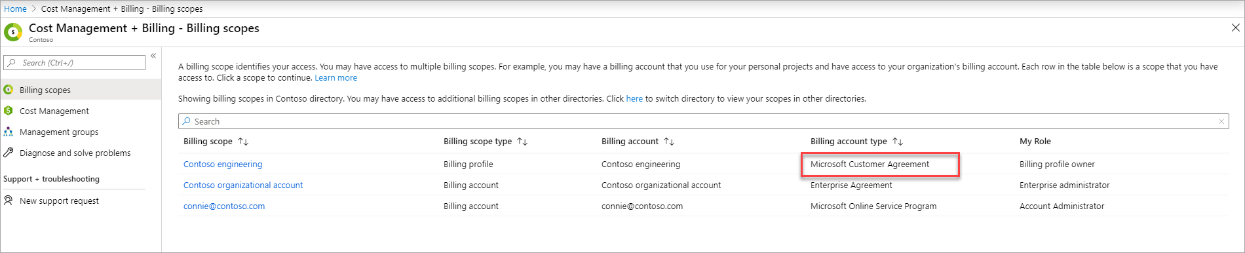Screen dimensions: 1245x253
Task: Go to Home in the breadcrumb
Action: tap(15, 9)
